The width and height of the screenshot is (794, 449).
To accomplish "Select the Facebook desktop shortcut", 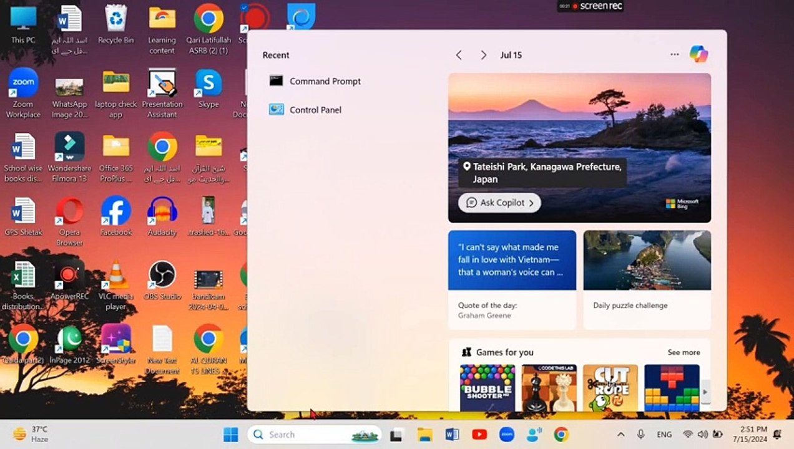I will [115, 216].
